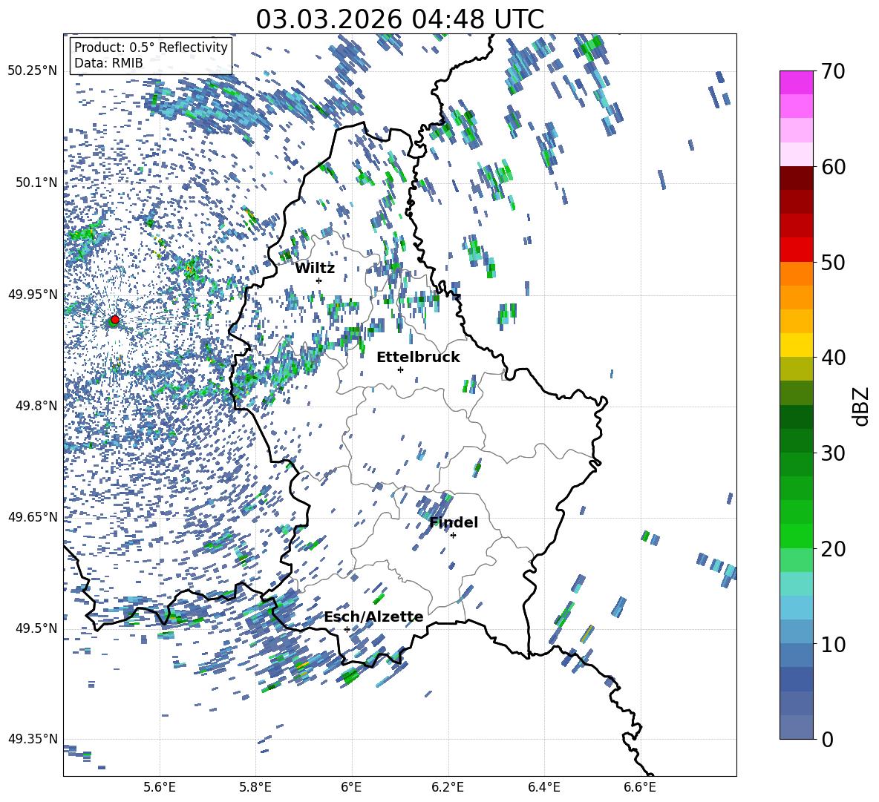Click the 70 tick label on colorbar
The width and height of the screenshot is (879, 802).
point(834,71)
